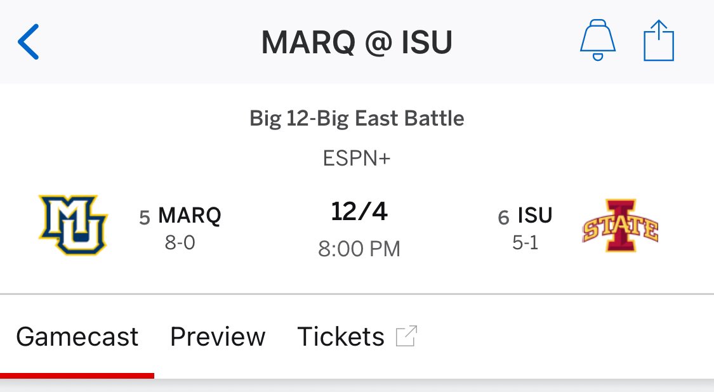The image size is (714, 392).
Task: Tap Iowa State's 5-1 record
Action: [526, 243]
